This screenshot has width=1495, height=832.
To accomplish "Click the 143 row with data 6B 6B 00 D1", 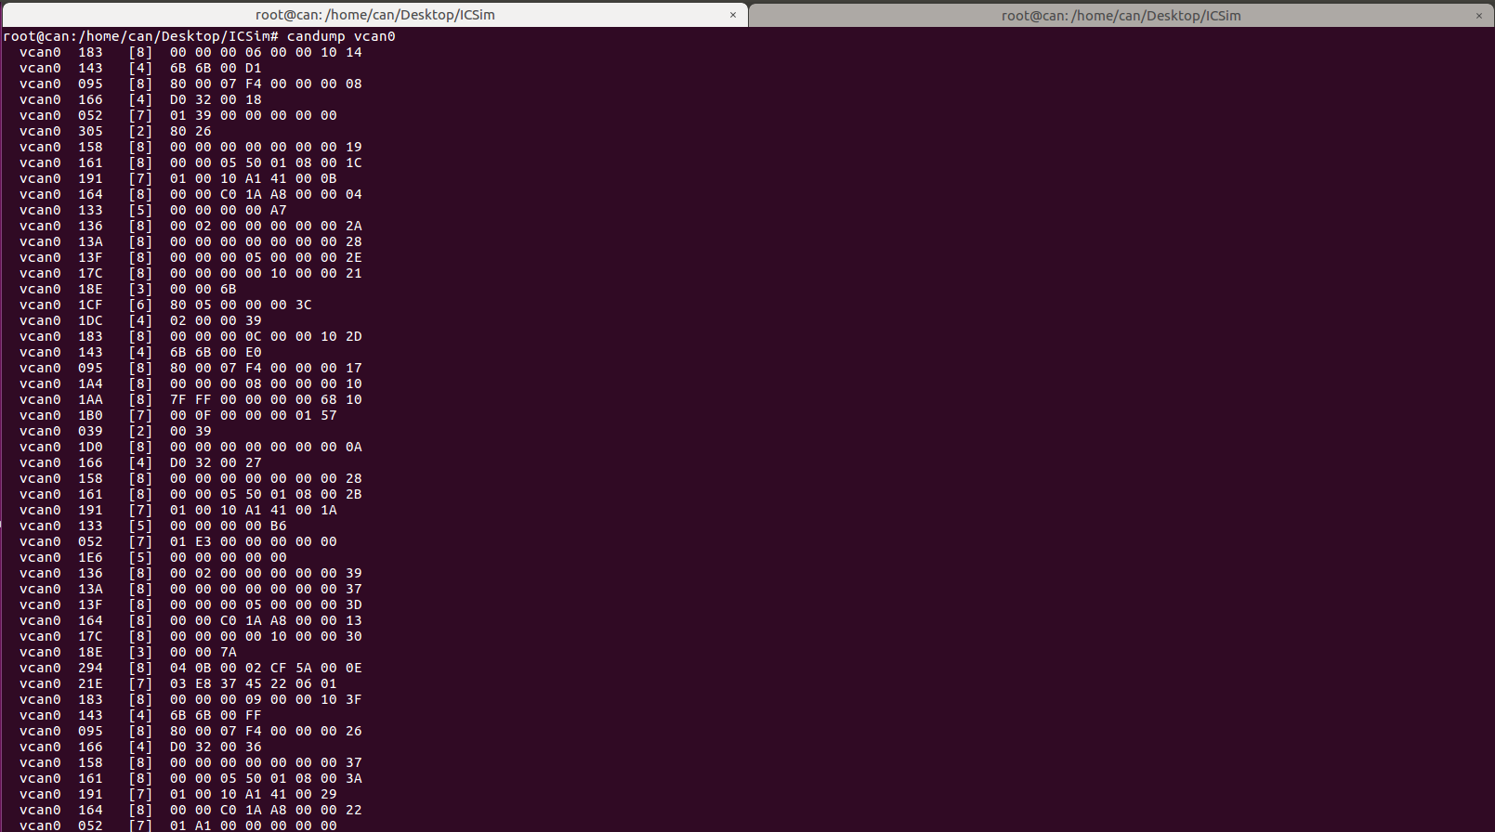I will point(140,68).
